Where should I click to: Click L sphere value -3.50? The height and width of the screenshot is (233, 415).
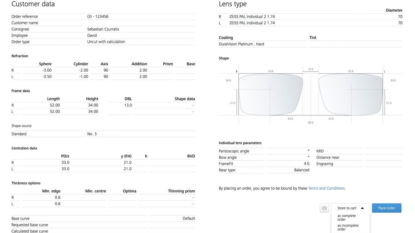point(47,76)
